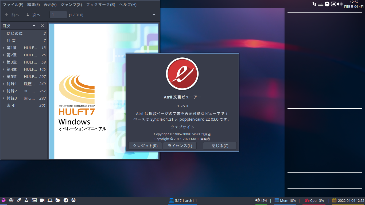Click the cube (CodePen) launcher icon
This screenshot has width=365, height=205.
coord(11,200)
